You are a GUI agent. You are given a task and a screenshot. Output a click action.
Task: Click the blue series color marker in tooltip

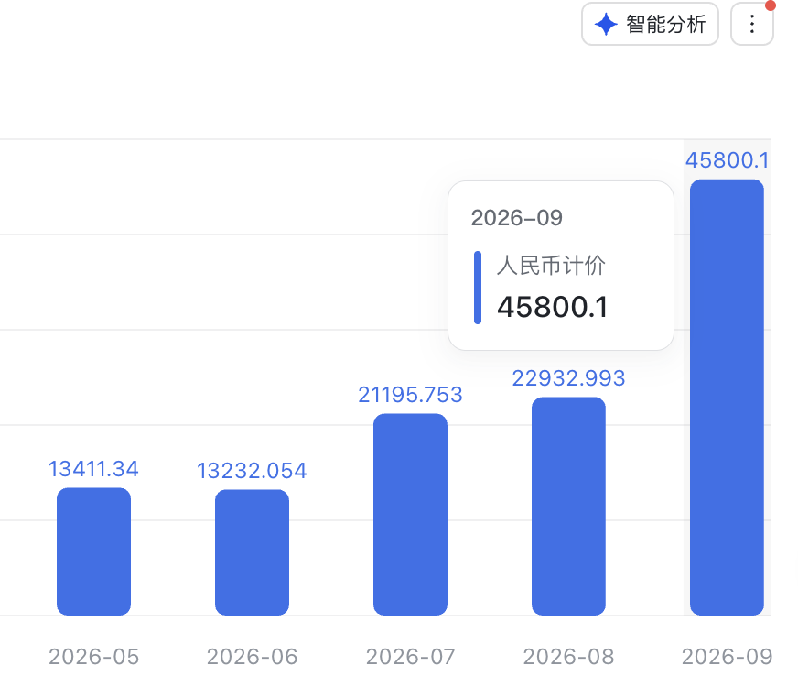pos(478,288)
